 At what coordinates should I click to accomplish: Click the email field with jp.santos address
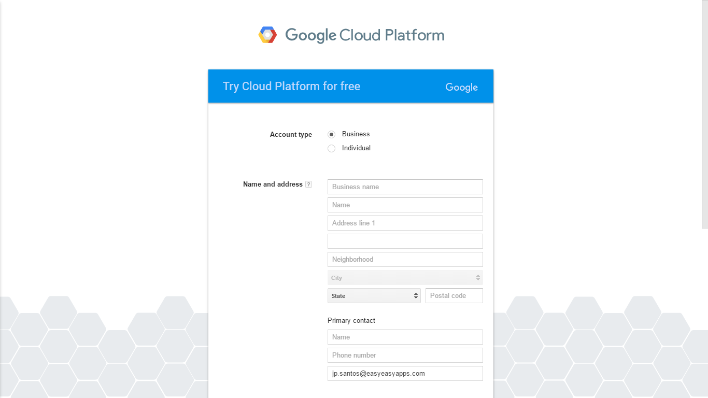[405, 373]
